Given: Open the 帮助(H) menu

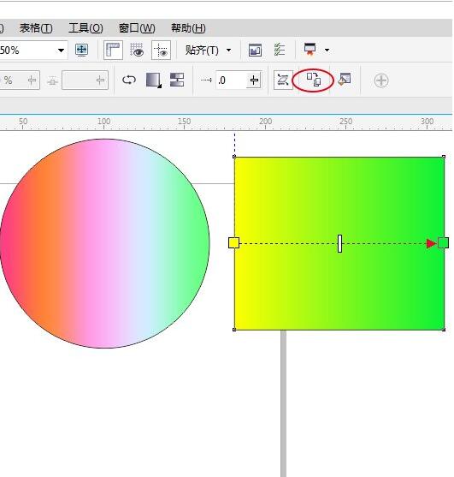Looking at the screenshot, I should (x=188, y=28).
